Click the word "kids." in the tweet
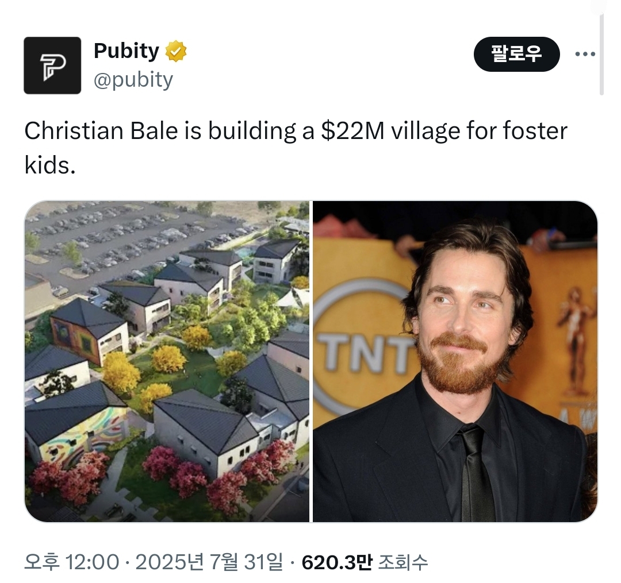621x583 pixels. click(x=50, y=164)
